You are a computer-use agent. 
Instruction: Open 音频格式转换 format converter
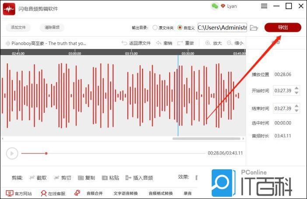pyautogui.click(x=160, y=193)
